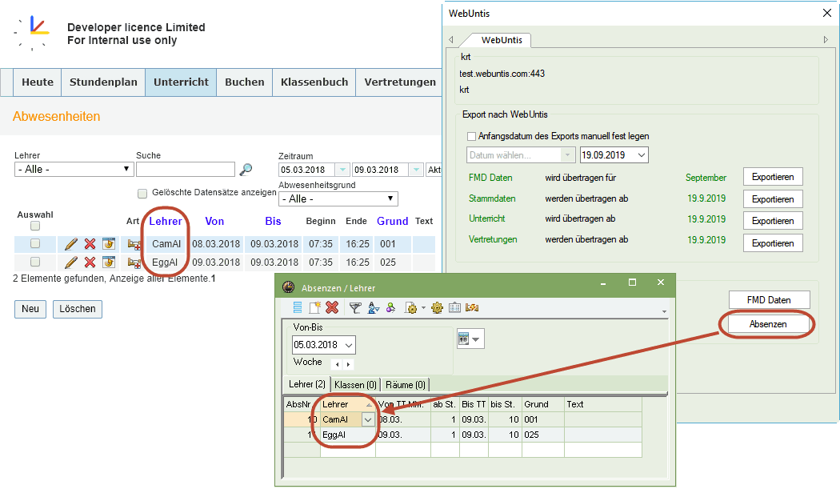840x489 pixels.
Task: Tick Anfangsdatum des Exports manuell fest legen
Action: [x=471, y=137]
